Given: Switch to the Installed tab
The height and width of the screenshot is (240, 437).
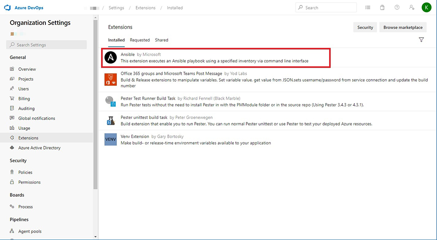Looking at the screenshot, I should coord(116,40).
